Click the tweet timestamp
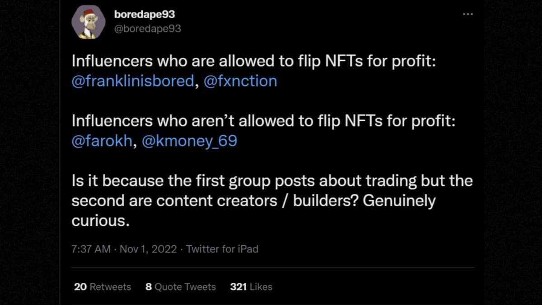This screenshot has height=305, width=542. pos(90,249)
